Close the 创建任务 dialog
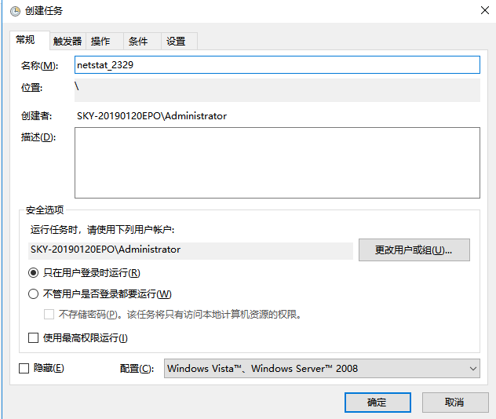The height and width of the screenshot is (419, 496). click(484, 10)
